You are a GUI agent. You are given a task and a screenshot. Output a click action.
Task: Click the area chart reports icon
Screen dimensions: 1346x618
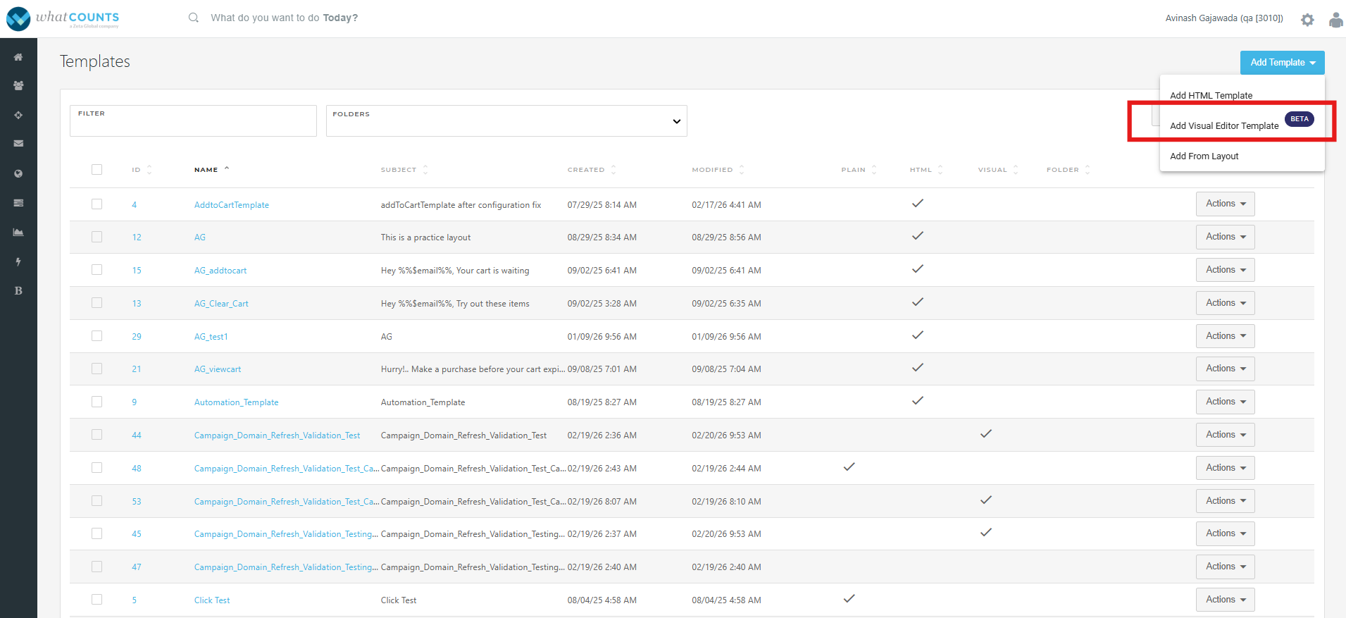(x=18, y=232)
